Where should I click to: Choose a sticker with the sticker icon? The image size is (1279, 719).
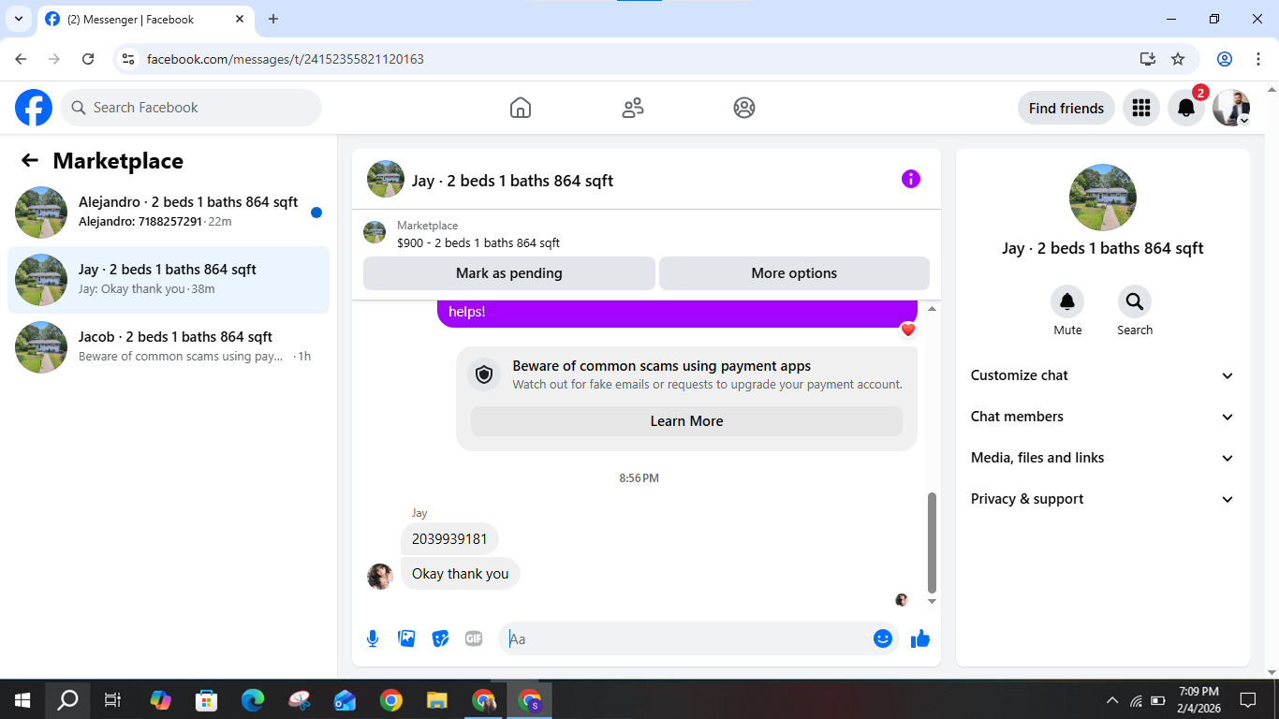pyautogui.click(x=440, y=638)
